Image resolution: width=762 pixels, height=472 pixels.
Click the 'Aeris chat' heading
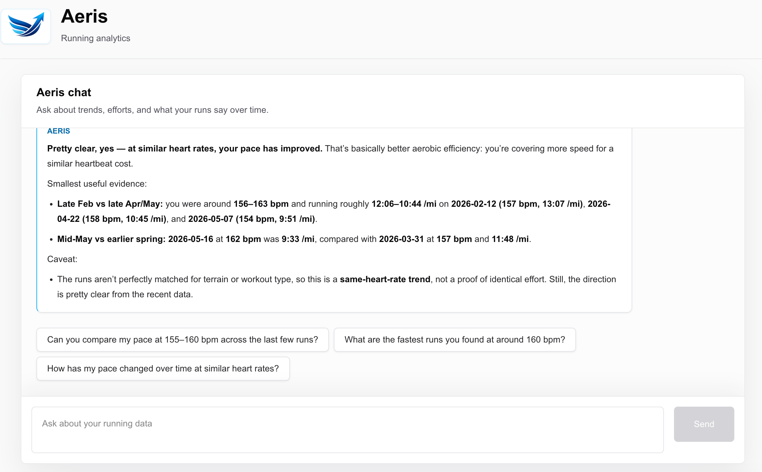click(x=64, y=92)
